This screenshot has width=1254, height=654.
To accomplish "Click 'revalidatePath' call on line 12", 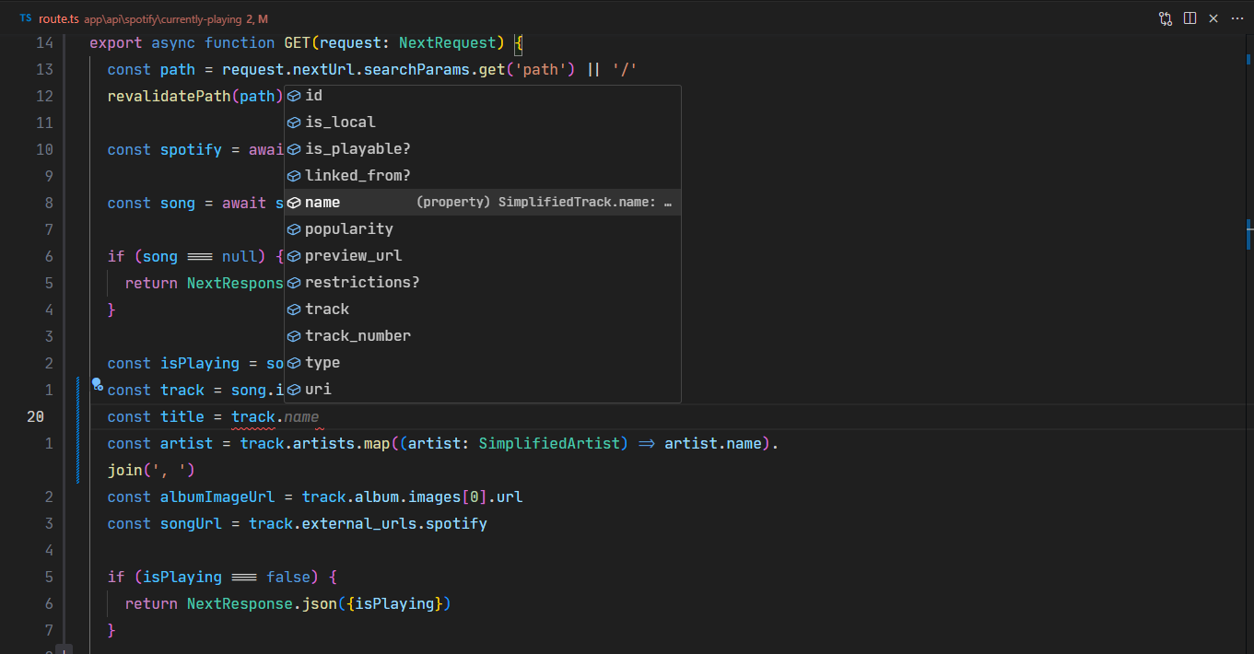I will [x=170, y=96].
